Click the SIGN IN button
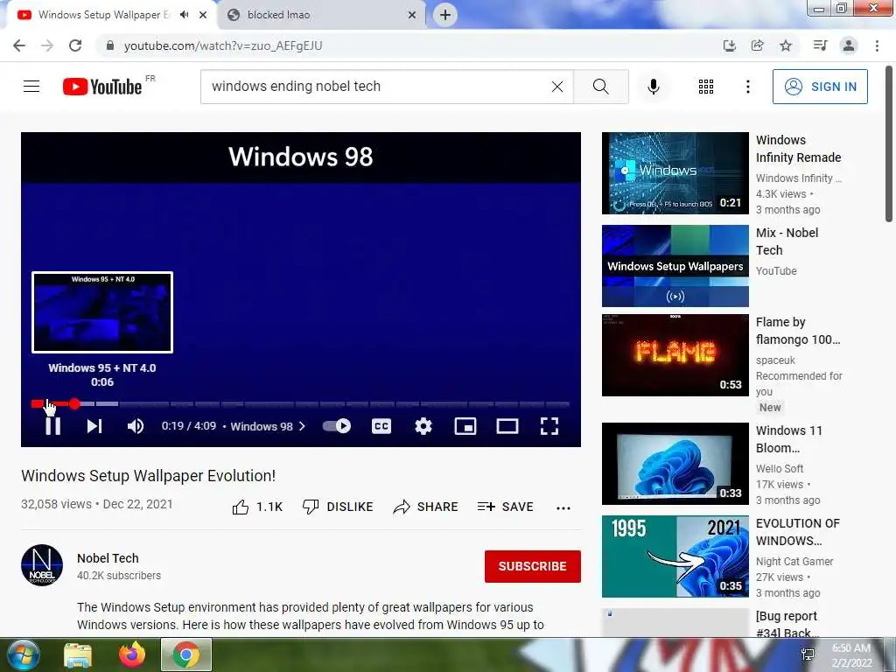The image size is (896, 672). coord(820,87)
